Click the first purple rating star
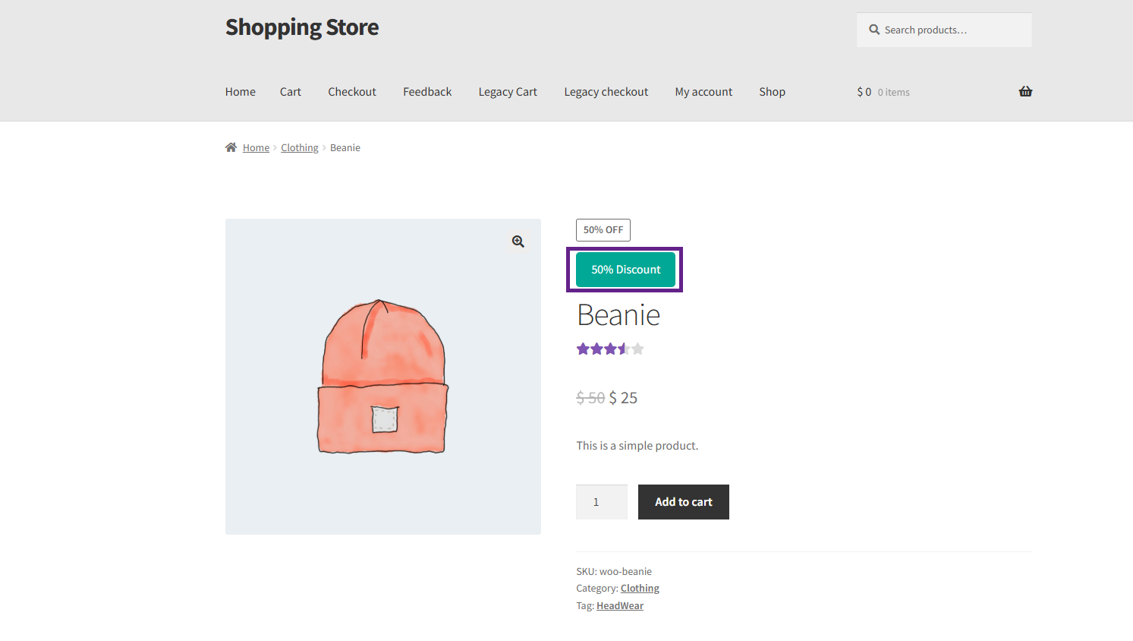 tap(583, 348)
